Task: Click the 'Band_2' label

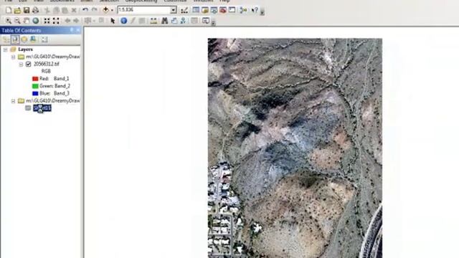Action: (62, 86)
